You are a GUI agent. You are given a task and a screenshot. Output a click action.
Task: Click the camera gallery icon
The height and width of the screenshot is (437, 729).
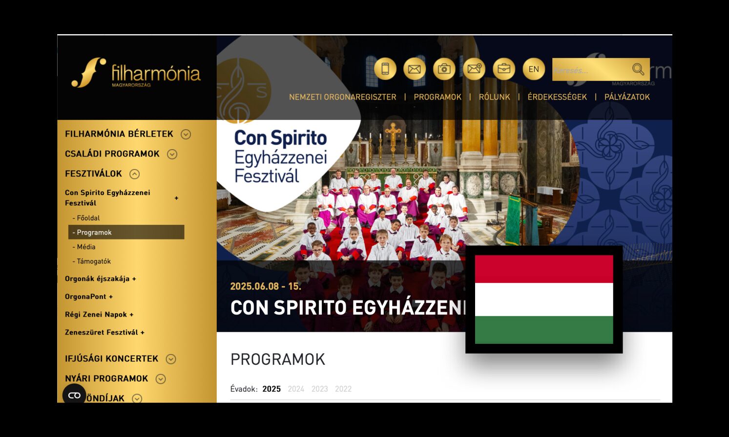tap(444, 69)
